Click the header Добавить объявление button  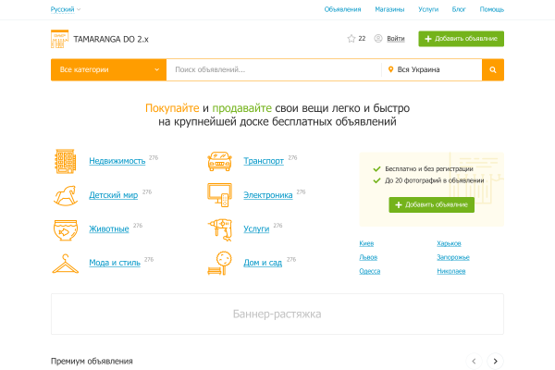(x=461, y=39)
